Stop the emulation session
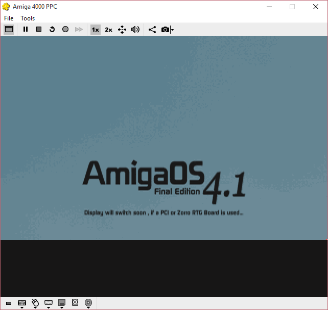Viewport: 328px width, 310px height. (x=39, y=29)
